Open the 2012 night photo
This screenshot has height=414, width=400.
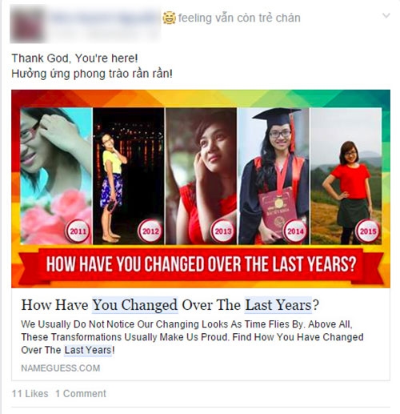pyautogui.click(x=129, y=176)
